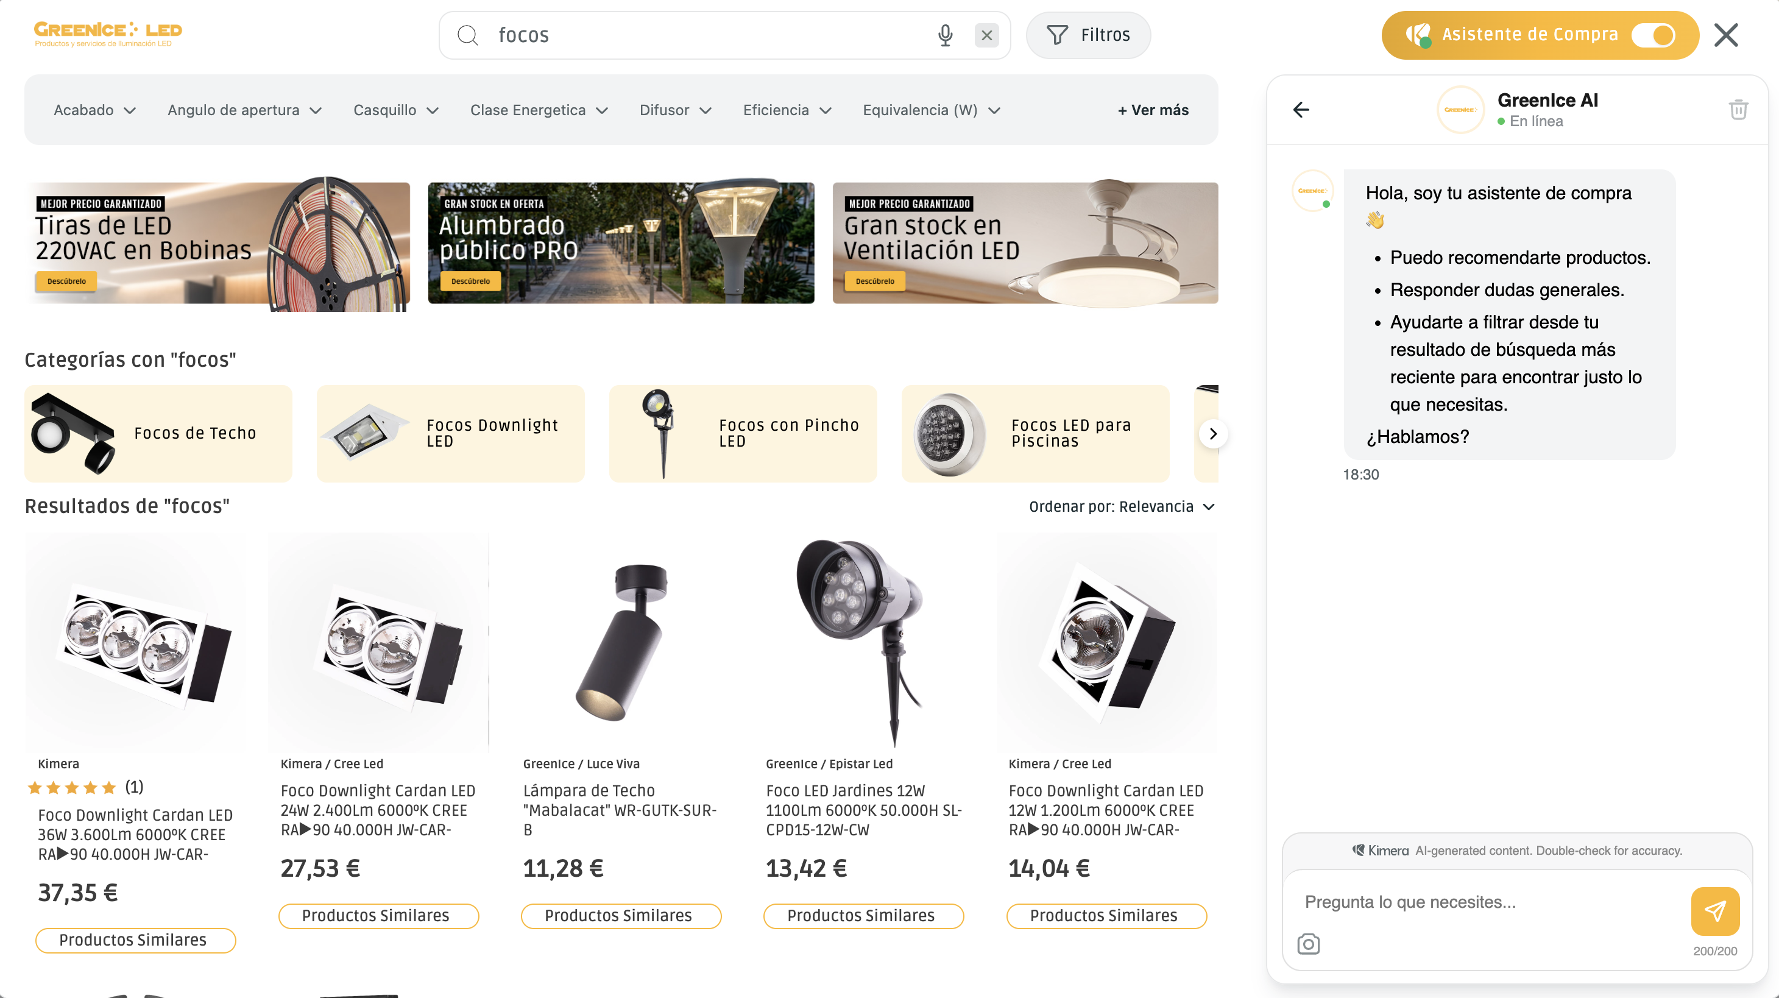Expand the Acabado filter dropdown
This screenshot has height=998, width=1779.
coord(95,110)
